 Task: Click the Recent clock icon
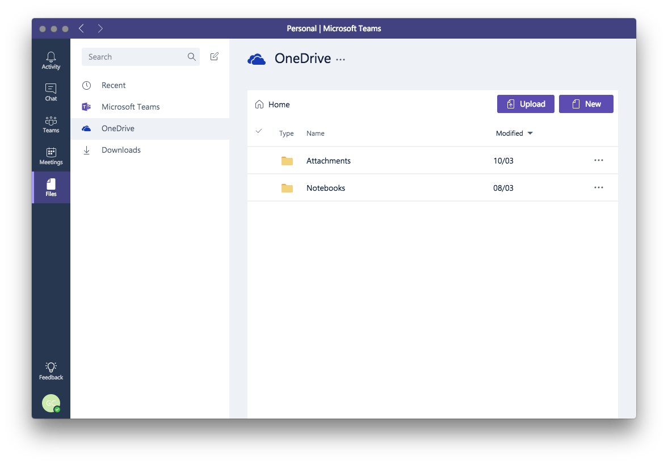tap(86, 85)
